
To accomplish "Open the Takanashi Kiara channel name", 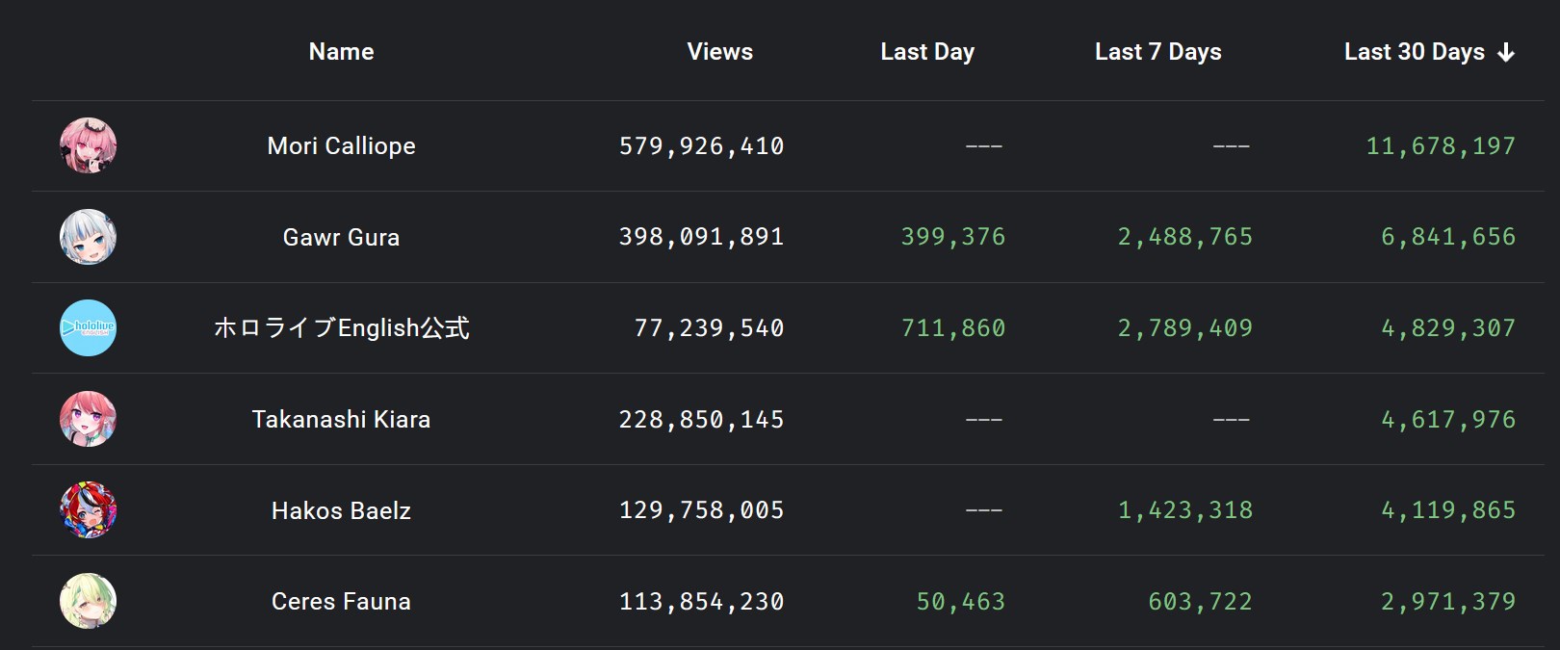I will point(341,419).
